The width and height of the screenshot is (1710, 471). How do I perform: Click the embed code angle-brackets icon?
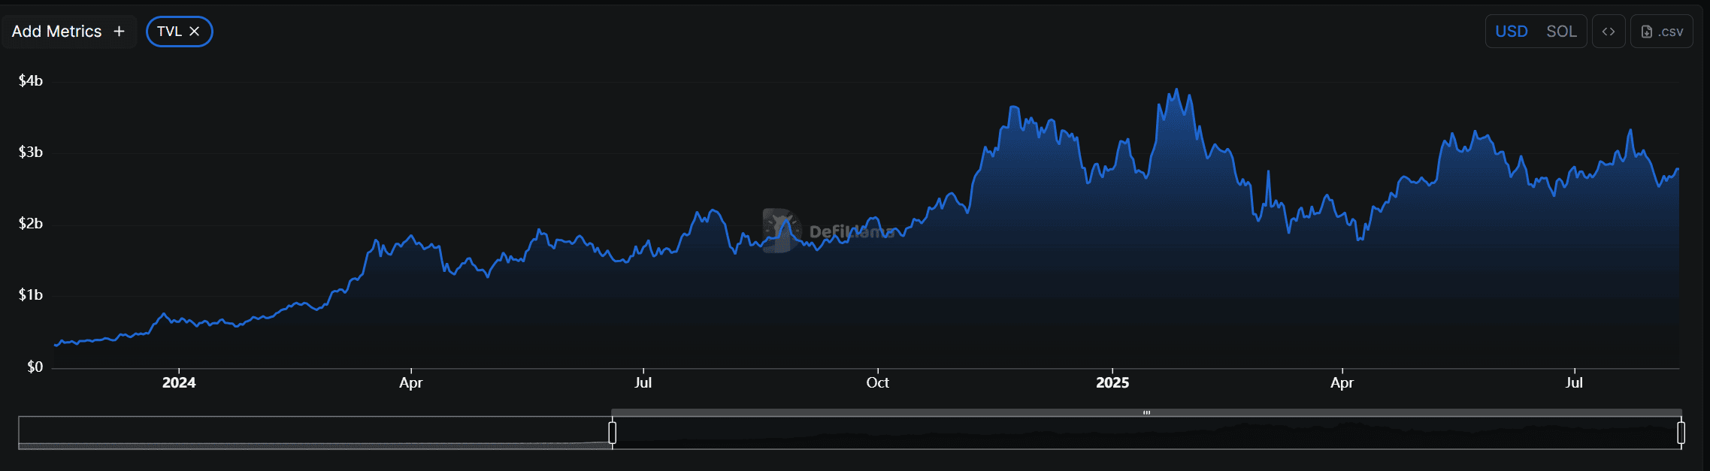[x=1608, y=32]
